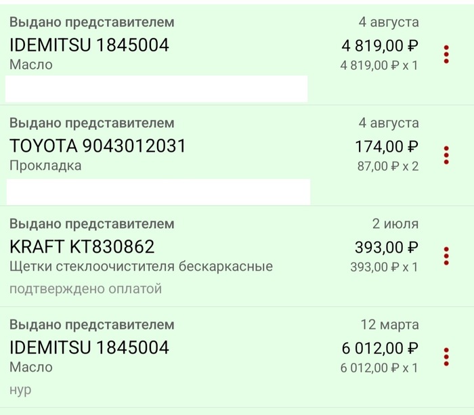Click the 87,00 ₽ x 2 quantity line
474x415 pixels.
387,166
